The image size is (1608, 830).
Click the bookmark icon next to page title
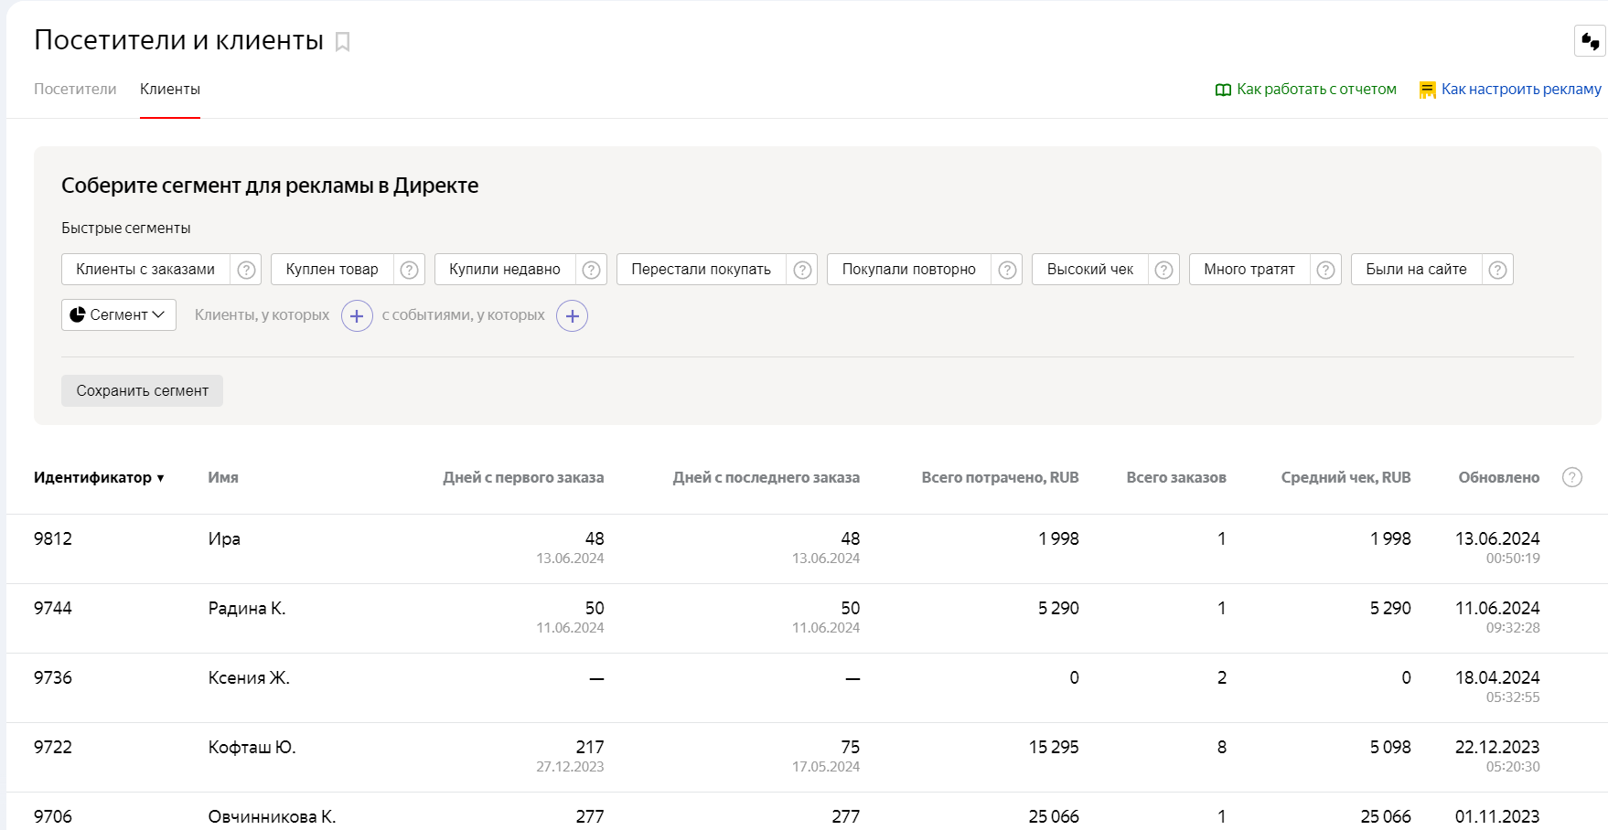tap(343, 42)
